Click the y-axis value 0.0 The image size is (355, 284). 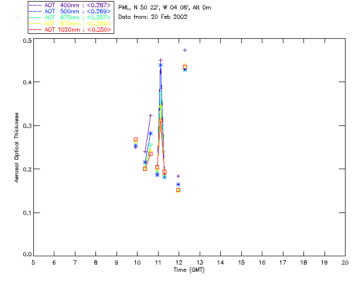tap(27, 254)
